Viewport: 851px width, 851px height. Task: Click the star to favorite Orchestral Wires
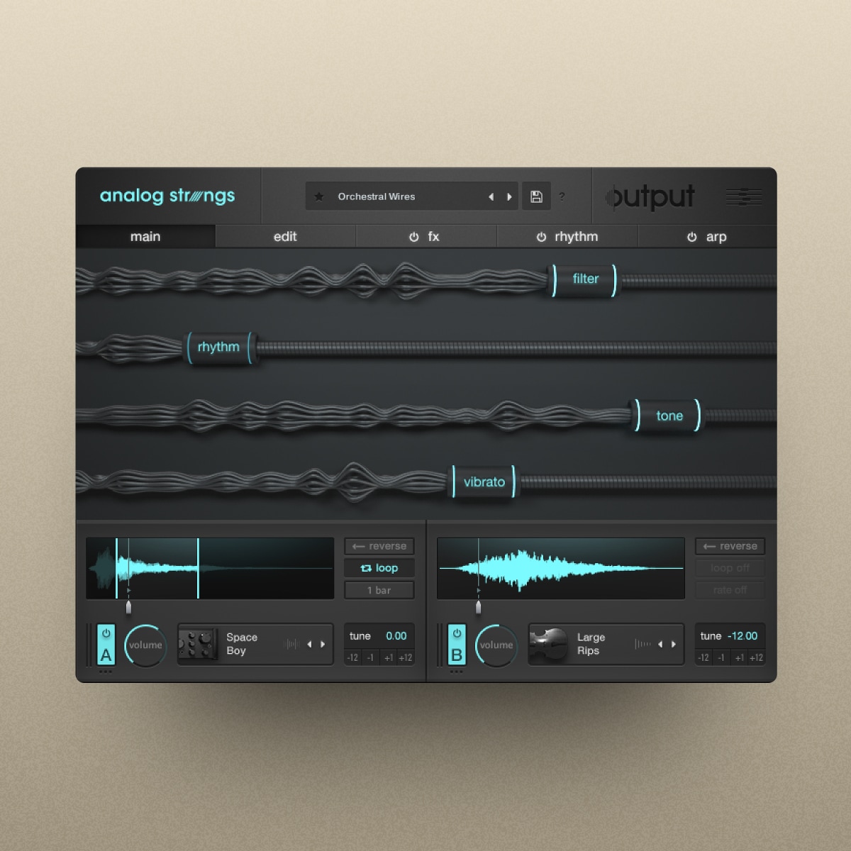click(x=319, y=196)
